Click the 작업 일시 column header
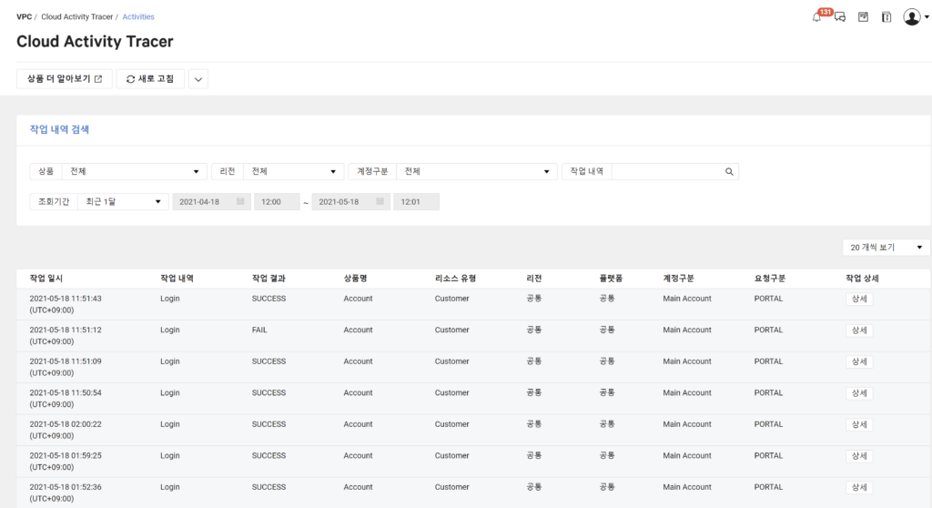Image resolution: width=932 pixels, height=508 pixels. (46, 279)
